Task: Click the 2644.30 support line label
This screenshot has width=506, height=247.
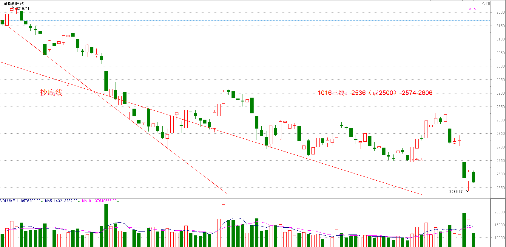Action: 417,159
